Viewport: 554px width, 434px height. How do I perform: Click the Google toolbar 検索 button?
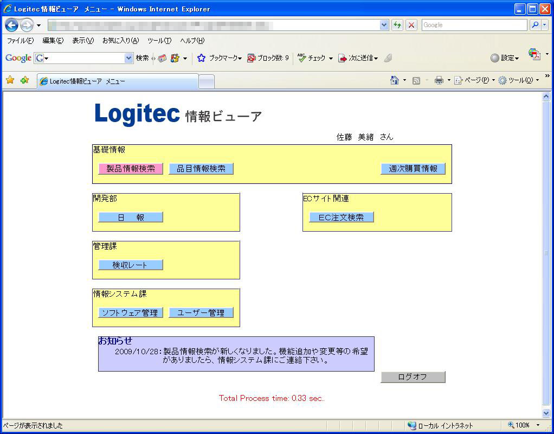[142, 58]
